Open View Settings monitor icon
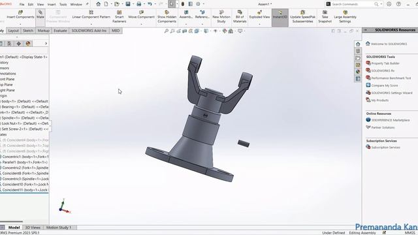The height and width of the screenshot is (235, 418). (x=240, y=31)
